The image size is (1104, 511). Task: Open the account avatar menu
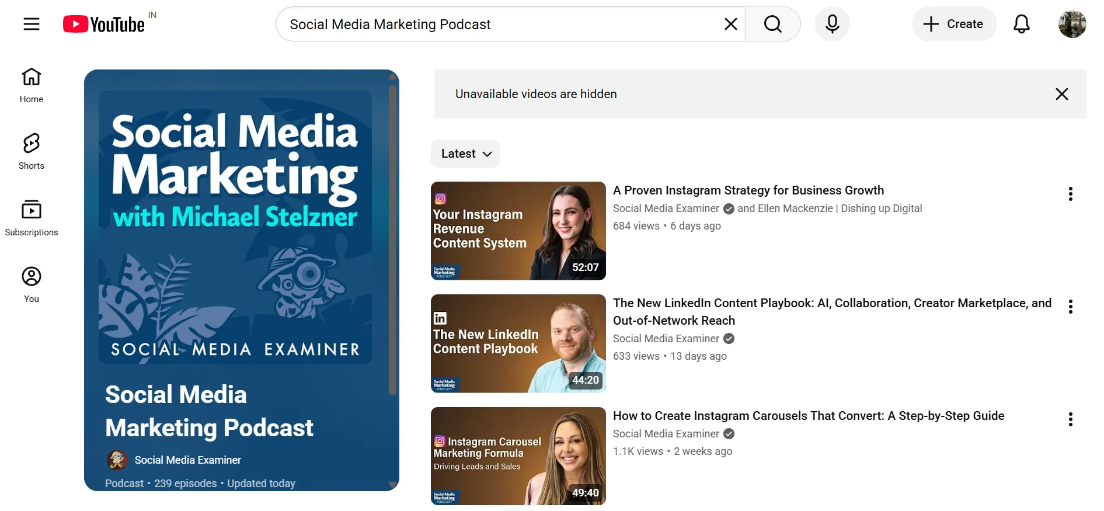1072,24
